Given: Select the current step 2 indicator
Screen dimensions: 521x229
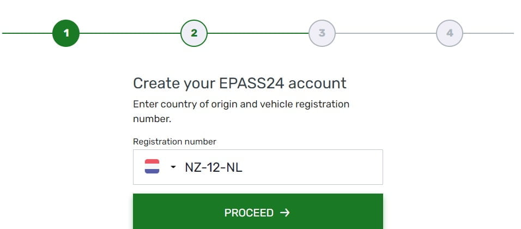Looking at the screenshot, I should 194,33.
